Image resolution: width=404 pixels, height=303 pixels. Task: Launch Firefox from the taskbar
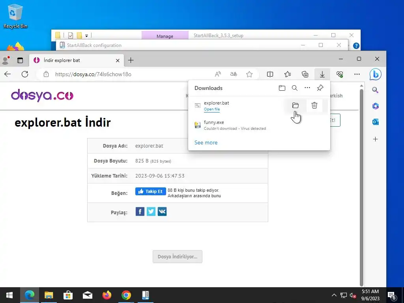click(x=107, y=295)
